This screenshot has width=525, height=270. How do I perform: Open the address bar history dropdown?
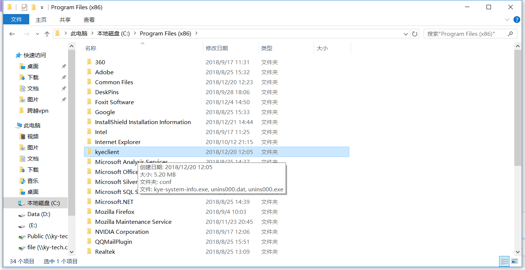pyautogui.click(x=405, y=34)
